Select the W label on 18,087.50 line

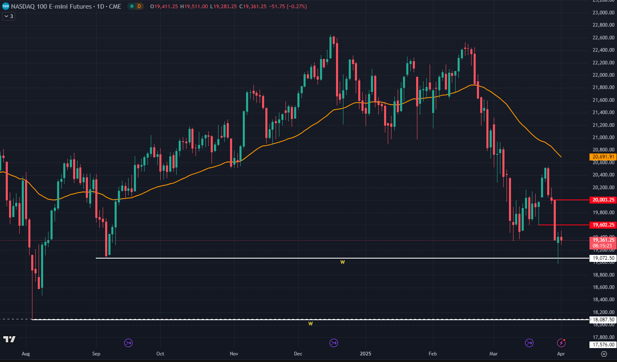click(311, 324)
